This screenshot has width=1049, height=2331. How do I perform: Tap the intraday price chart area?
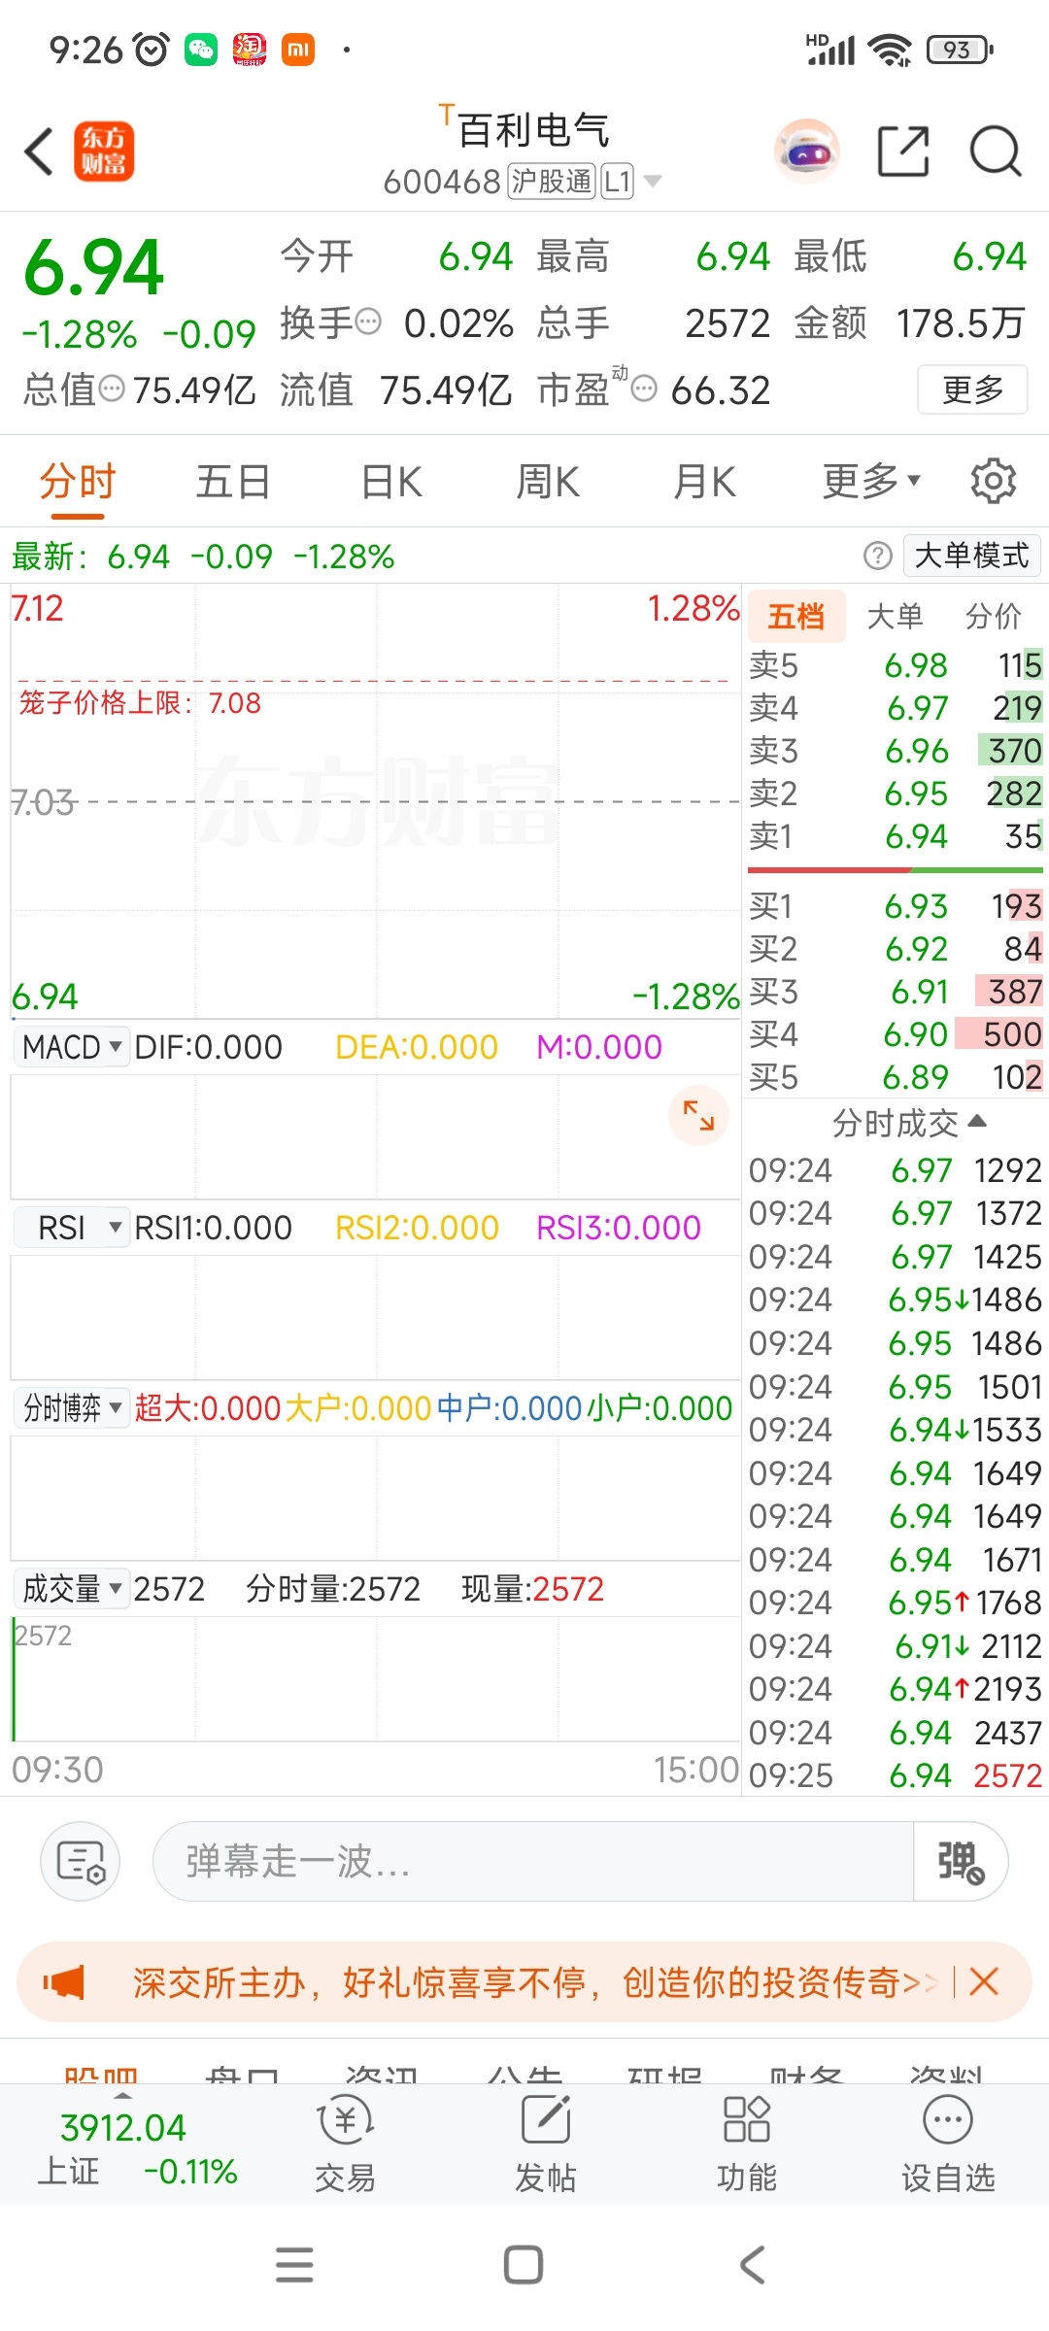tap(376, 801)
